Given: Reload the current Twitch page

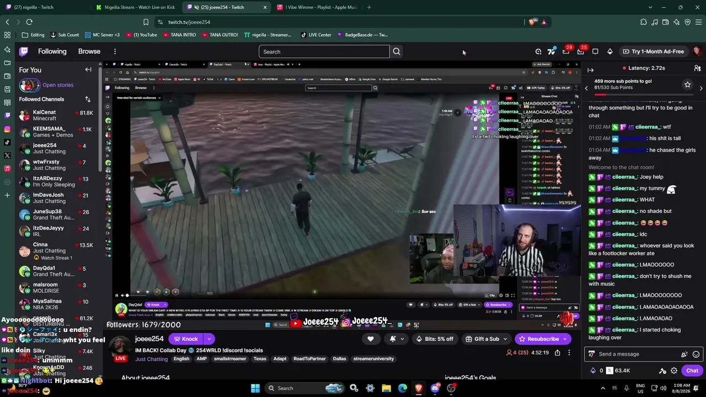Looking at the screenshot, I should (x=29, y=22).
